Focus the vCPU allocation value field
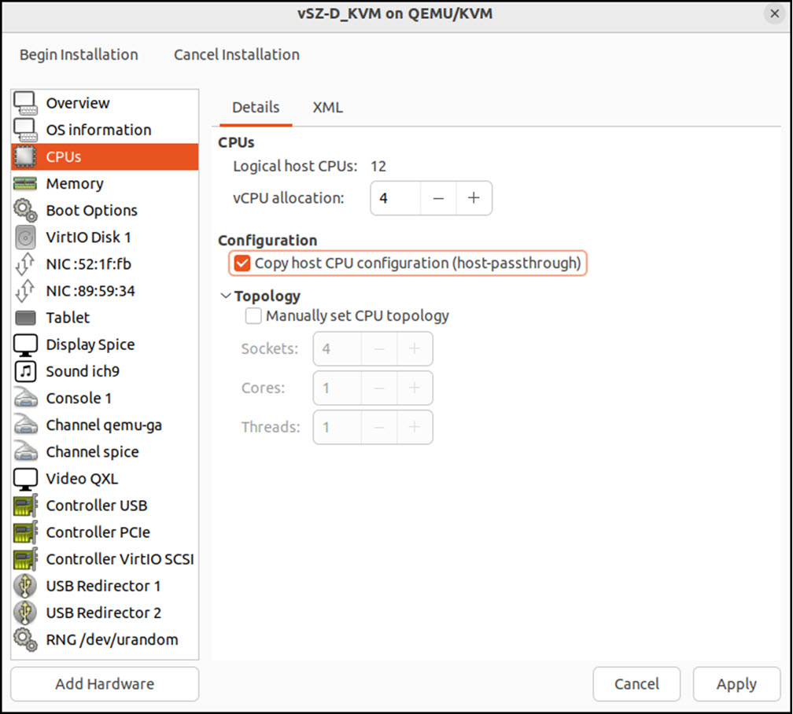Viewport: 793px width, 714px height. [x=396, y=197]
